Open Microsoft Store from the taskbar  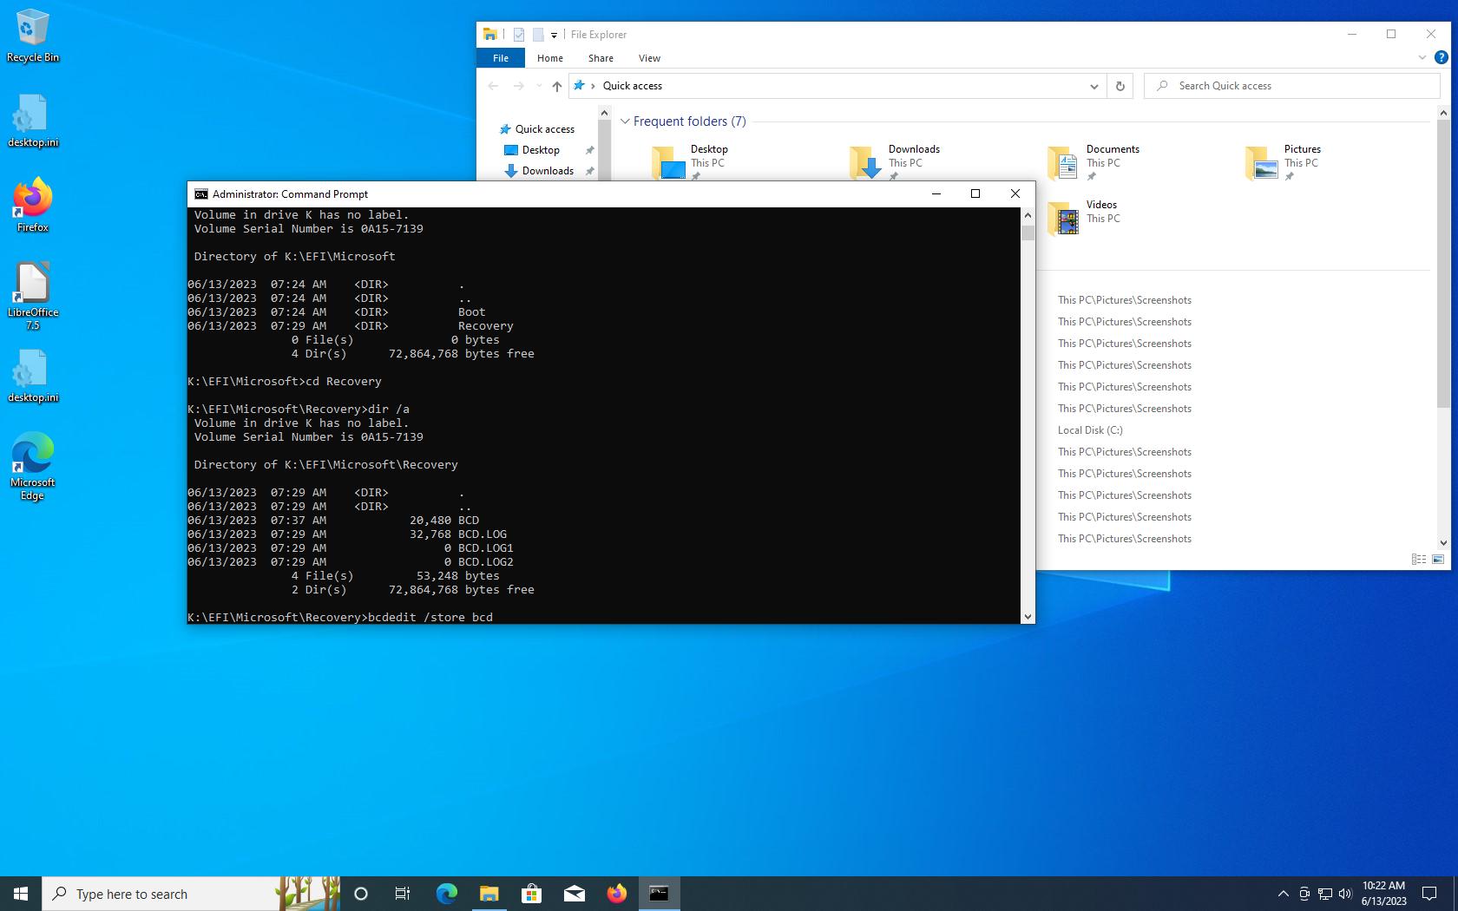531,894
